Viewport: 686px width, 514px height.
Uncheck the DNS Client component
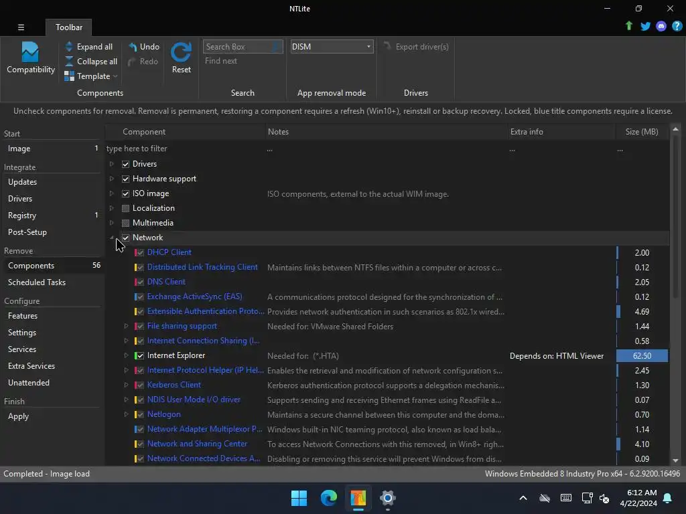tap(139, 282)
